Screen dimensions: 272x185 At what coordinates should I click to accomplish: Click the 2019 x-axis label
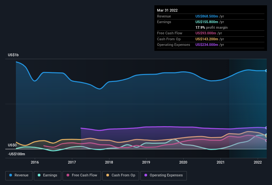coord(146,162)
